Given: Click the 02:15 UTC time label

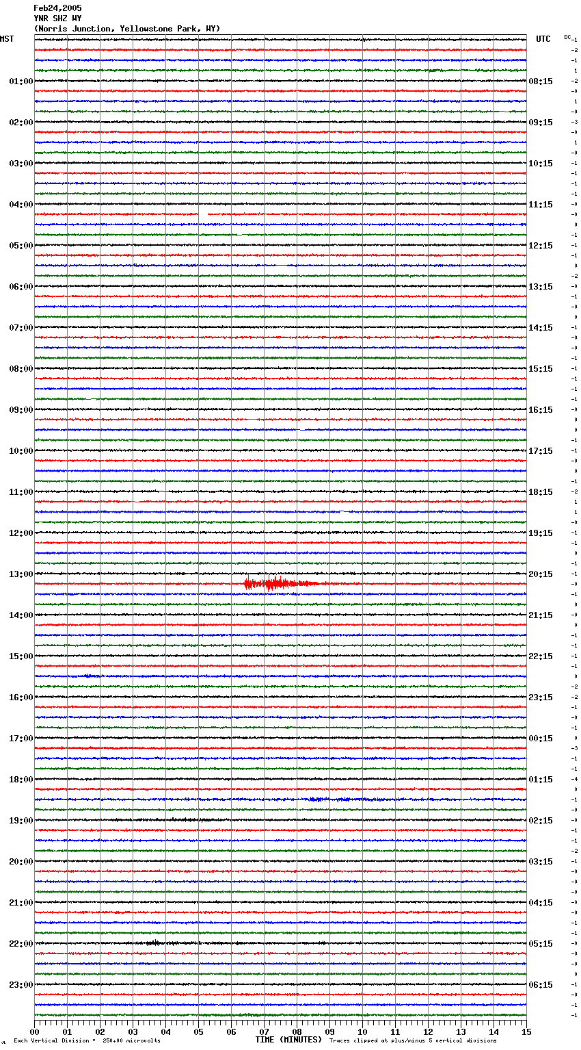Looking at the screenshot, I should click(x=541, y=821).
